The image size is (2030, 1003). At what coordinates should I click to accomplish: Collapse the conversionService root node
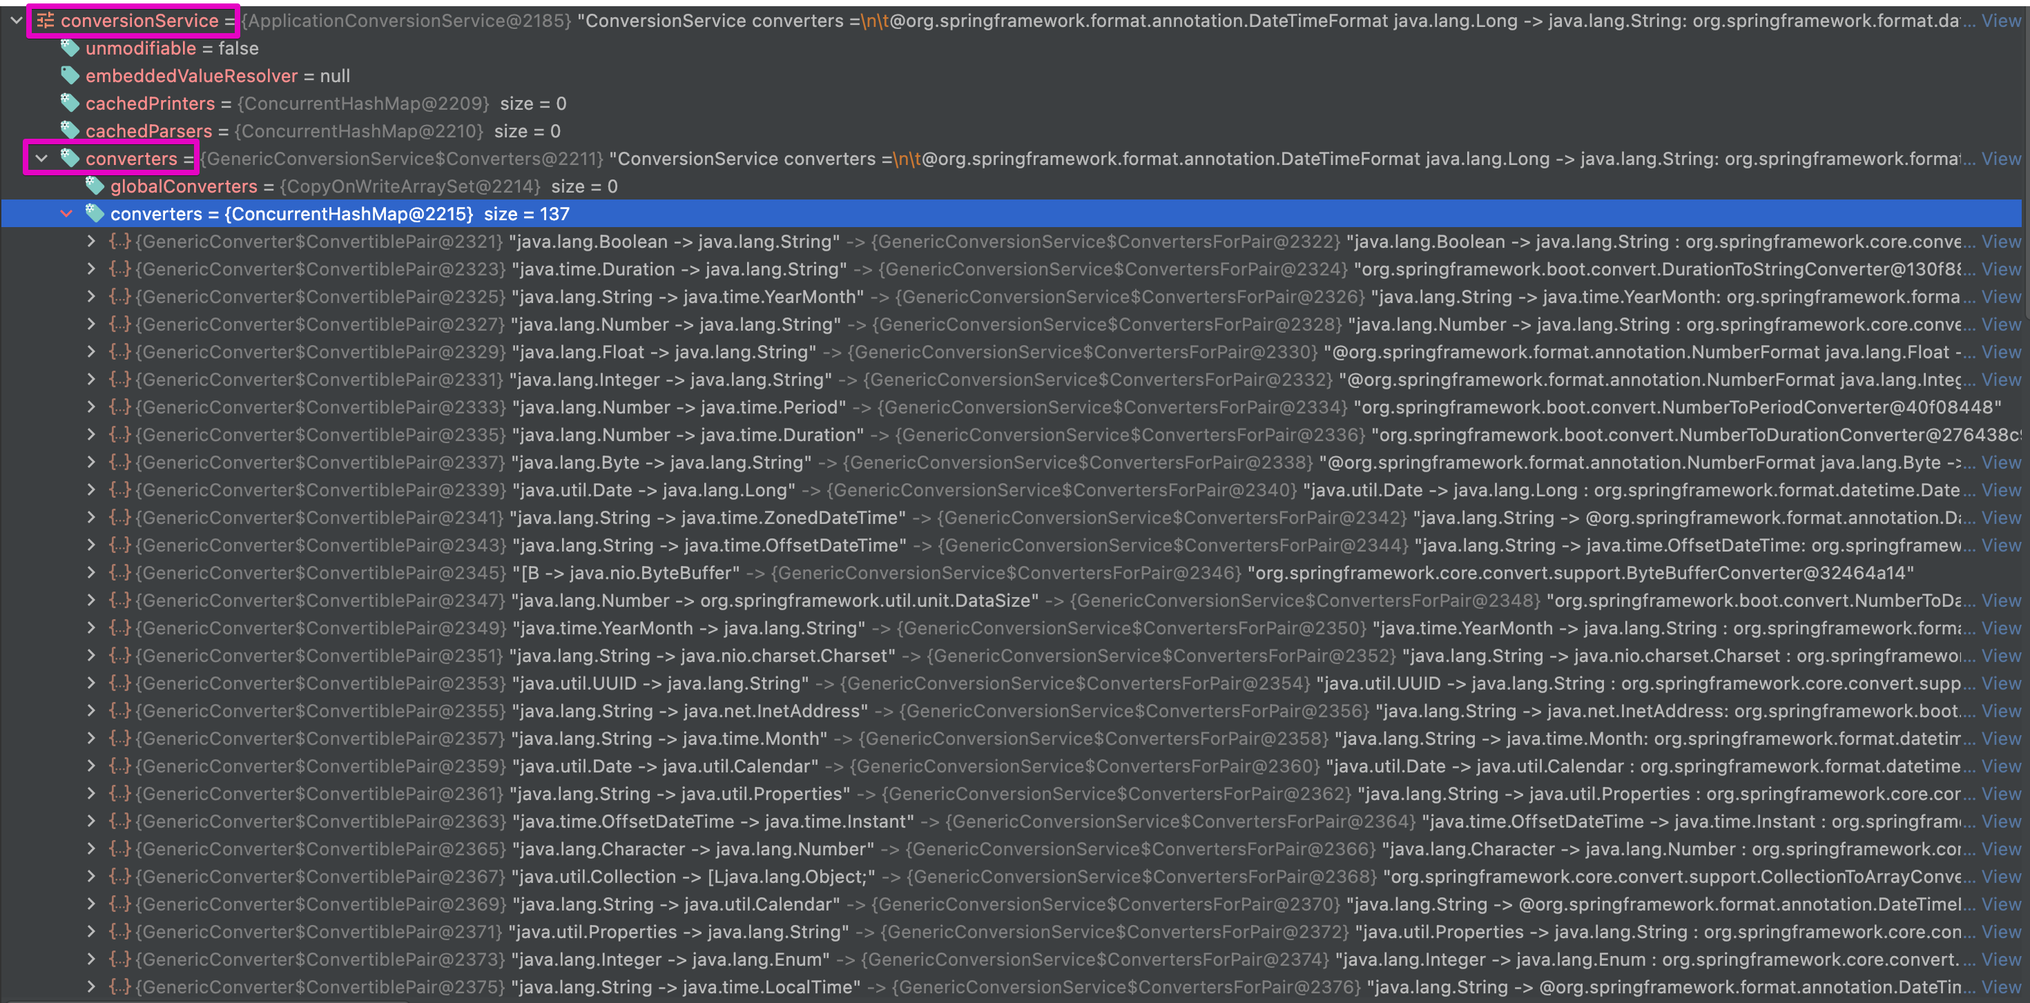(x=16, y=21)
